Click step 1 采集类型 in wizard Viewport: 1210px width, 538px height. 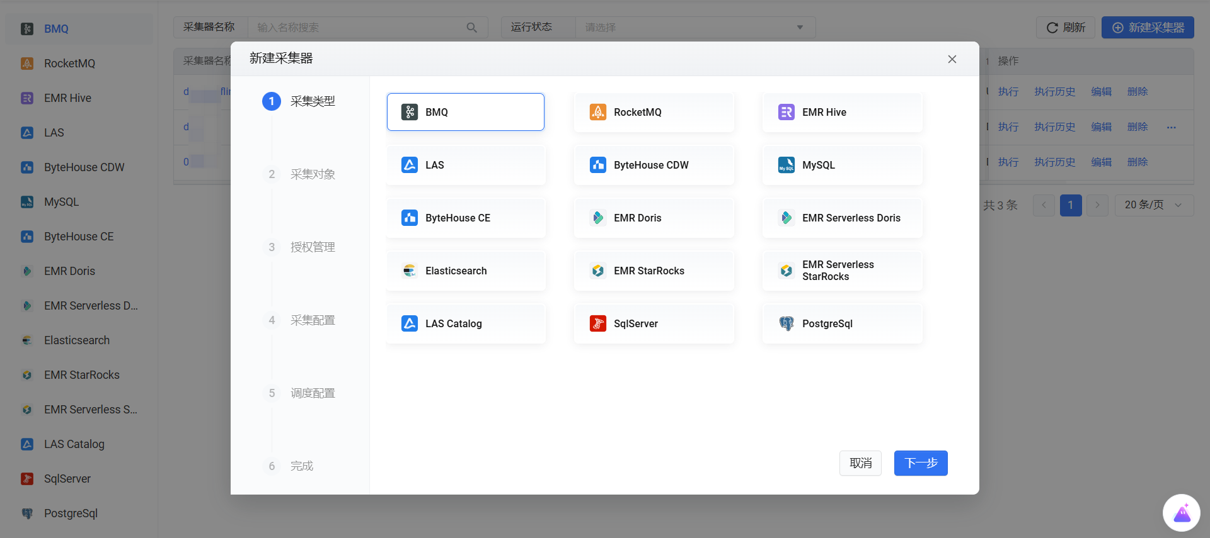pyautogui.click(x=299, y=101)
